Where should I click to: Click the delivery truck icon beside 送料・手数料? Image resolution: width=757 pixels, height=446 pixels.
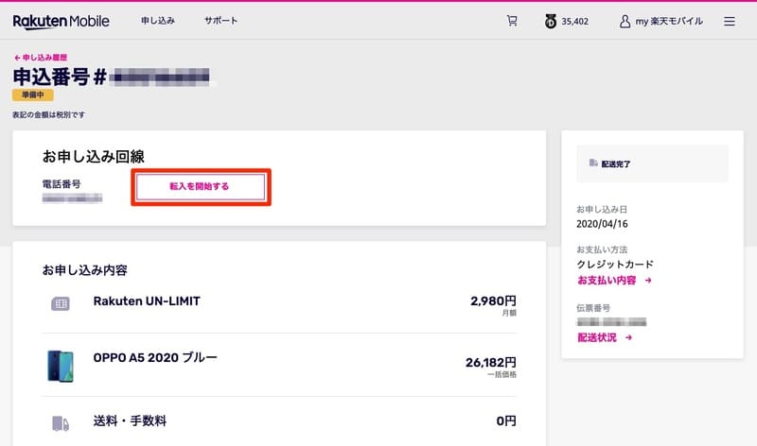(x=61, y=423)
